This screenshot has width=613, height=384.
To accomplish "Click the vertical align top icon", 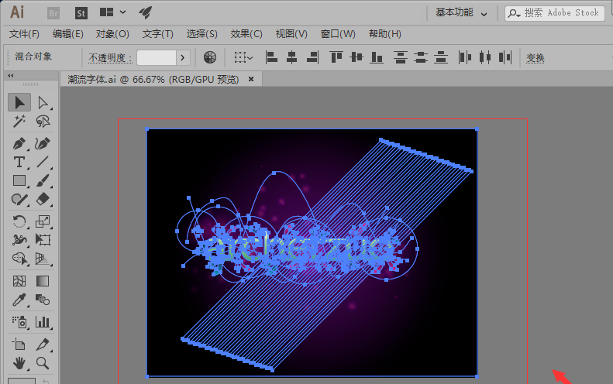I will pyautogui.click(x=336, y=57).
